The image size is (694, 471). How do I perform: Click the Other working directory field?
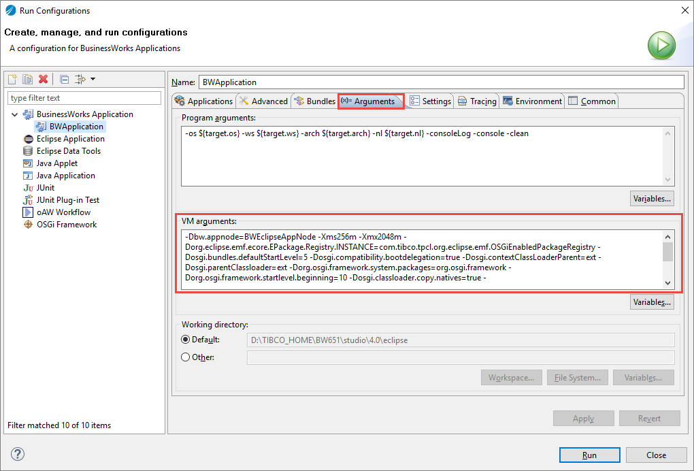click(x=461, y=358)
